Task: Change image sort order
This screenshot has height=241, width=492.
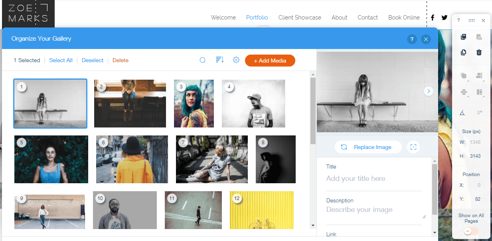Action: pyautogui.click(x=219, y=60)
